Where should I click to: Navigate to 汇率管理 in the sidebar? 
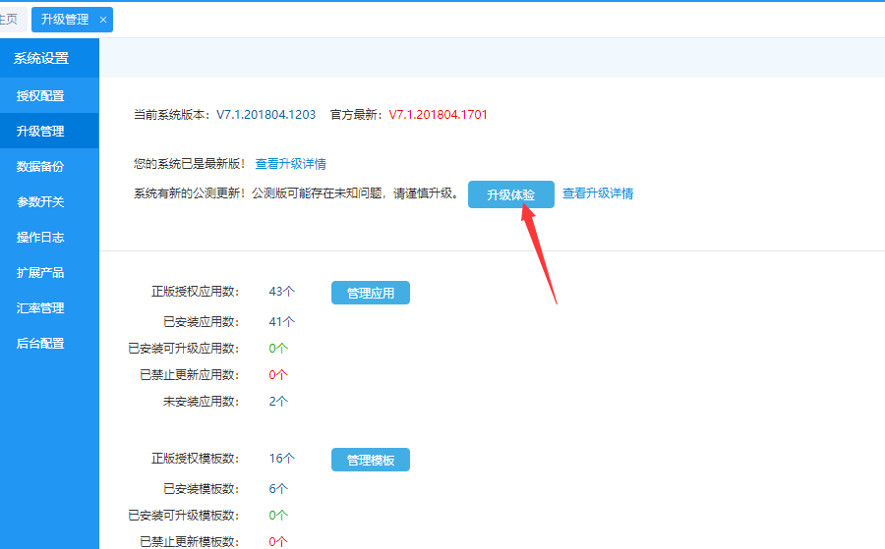pyautogui.click(x=40, y=308)
